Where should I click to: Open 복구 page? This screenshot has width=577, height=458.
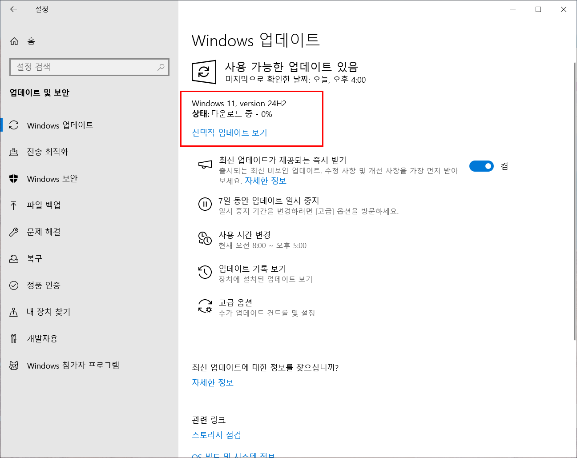tap(89, 258)
